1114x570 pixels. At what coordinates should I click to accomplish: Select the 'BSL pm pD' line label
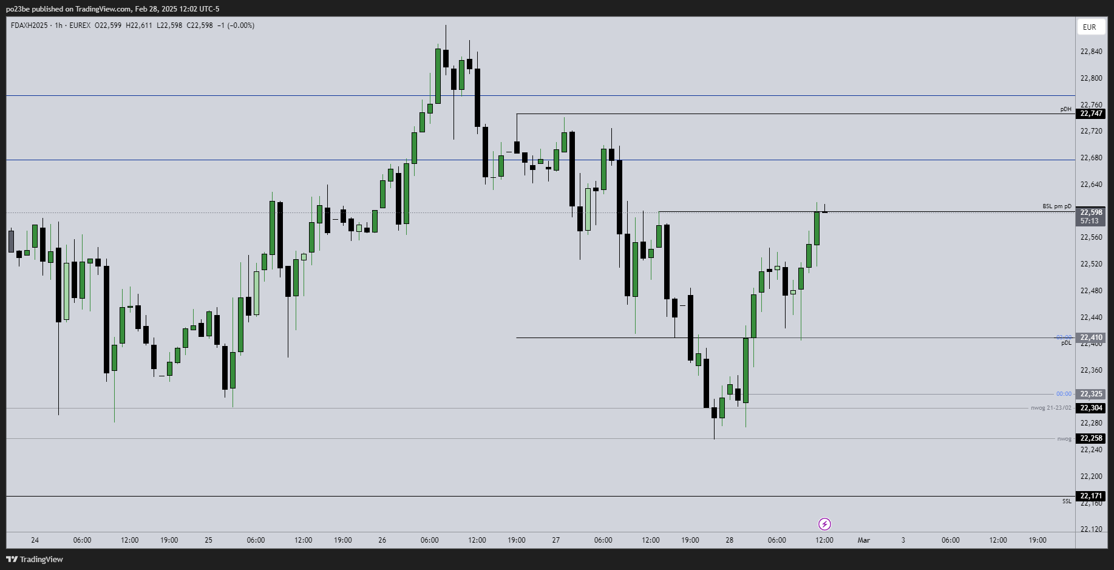[x=1057, y=206]
